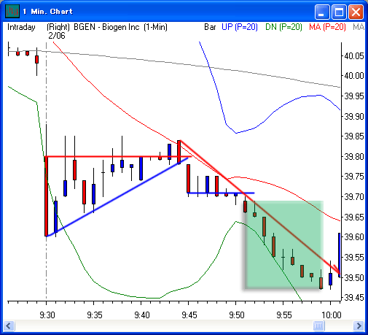This screenshot has height=335, width=368.
Task: Click the 9:55 time axis label
Action: [x=284, y=315]
